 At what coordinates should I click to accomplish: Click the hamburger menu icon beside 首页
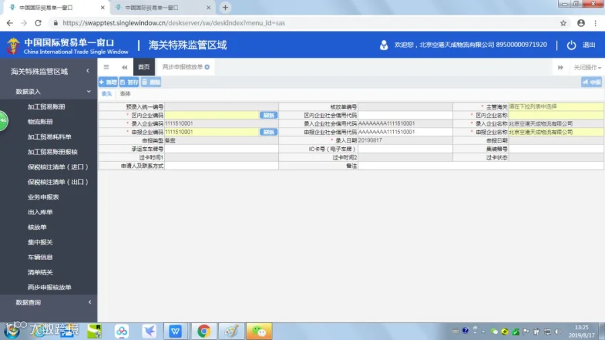[x=106, y=67]
